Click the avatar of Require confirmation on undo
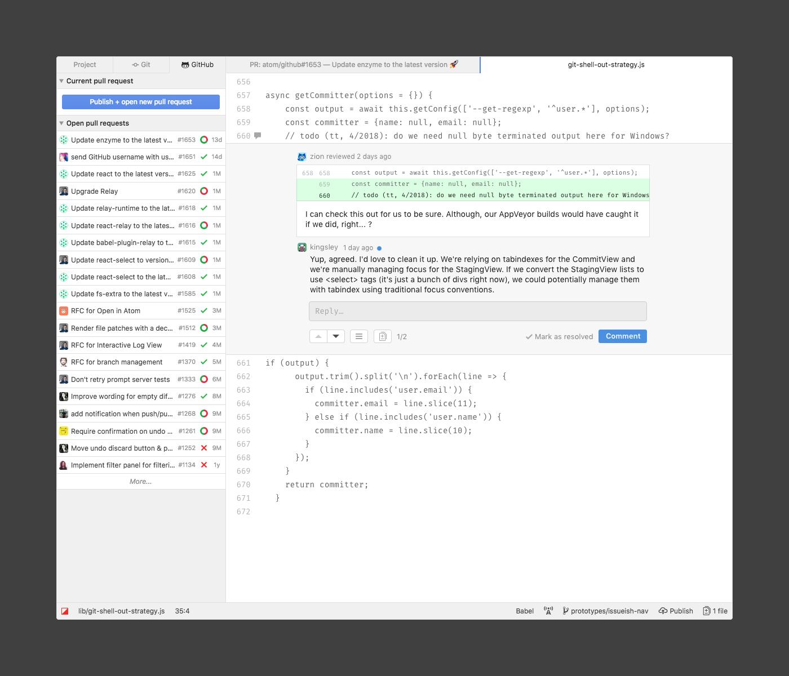This screenshot has height=676, width=789. click(x=64, y=431)
